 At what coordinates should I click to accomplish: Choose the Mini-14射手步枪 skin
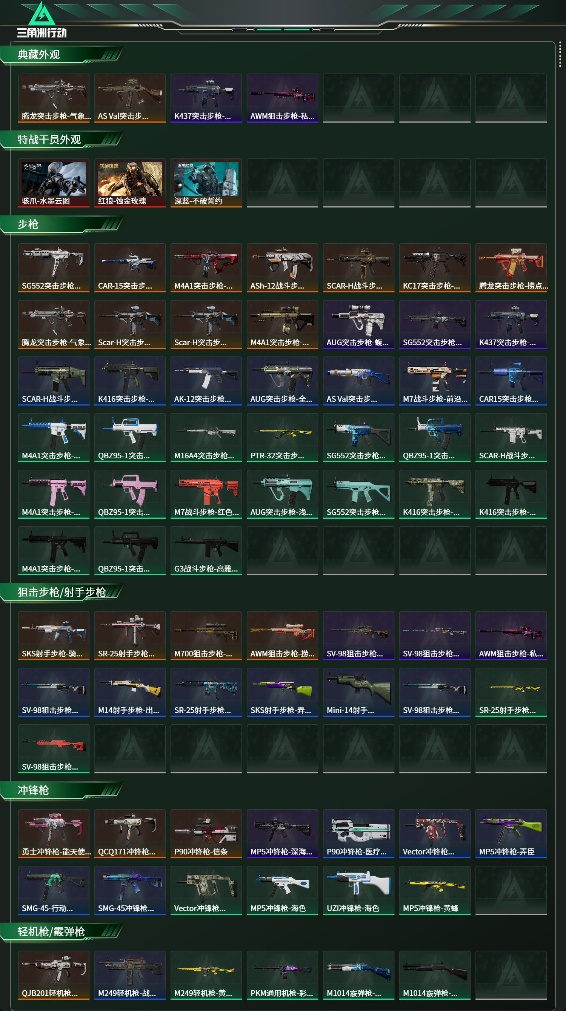[358, 691]
